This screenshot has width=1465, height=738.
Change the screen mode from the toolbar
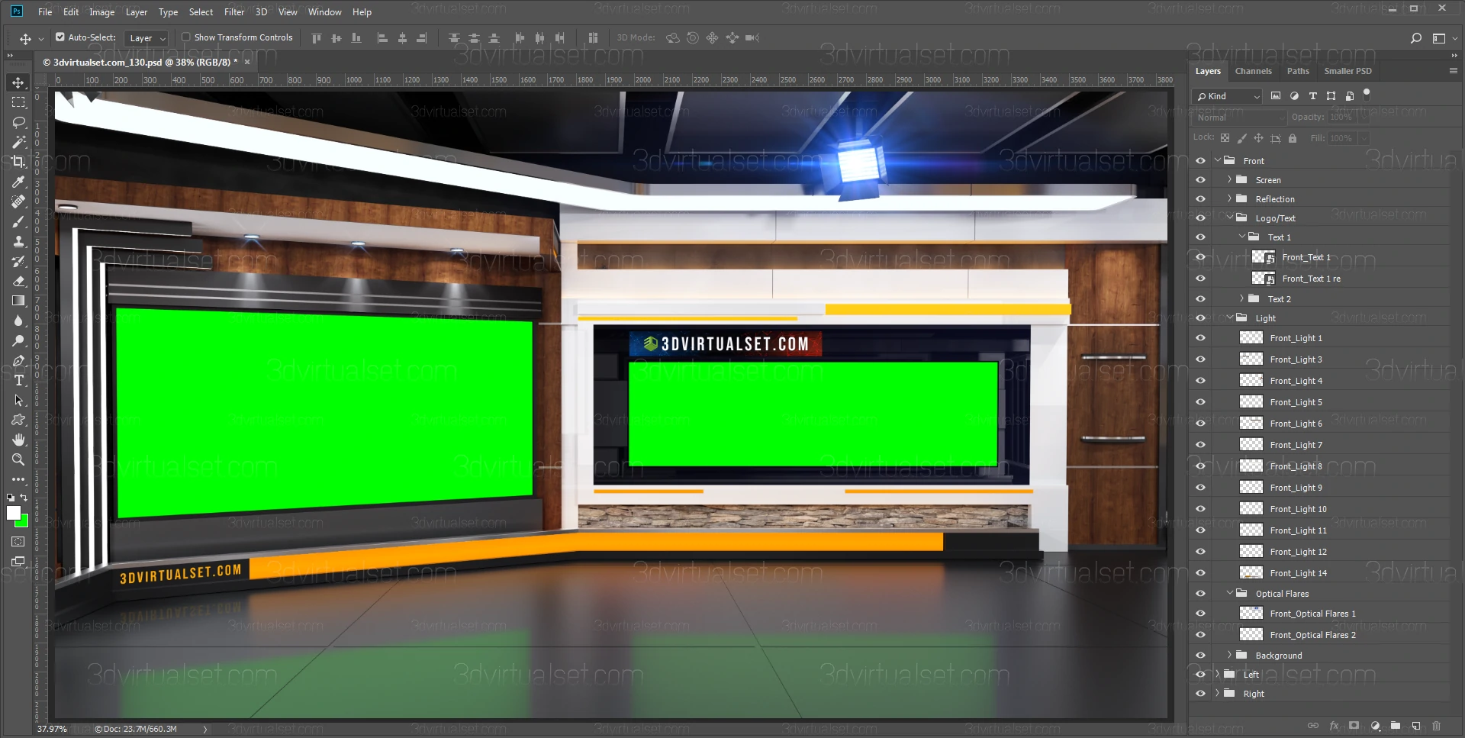click(x=18, y=562)
